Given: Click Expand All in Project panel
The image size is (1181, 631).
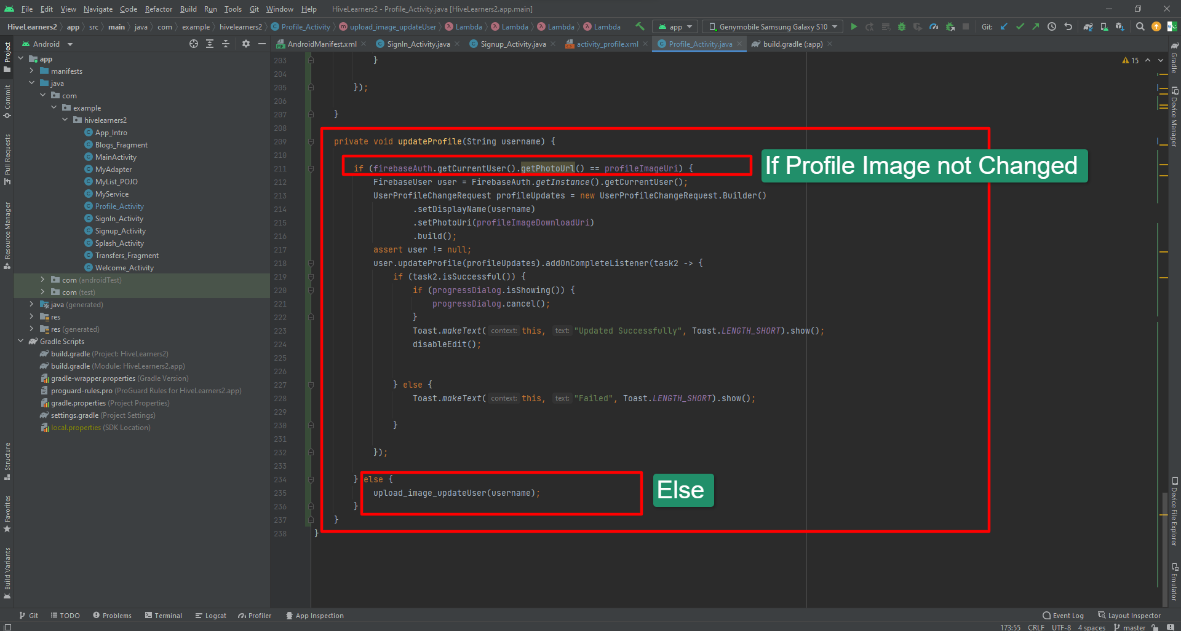Looking at the screenshot, I should [210, 44].
